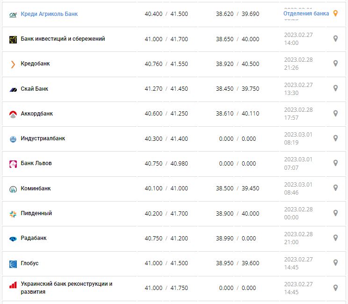Image resolution: width=348 pixels, height=304 pixels.
Task: Click the Банк Львов logo icon
Action: coord(13,164)
